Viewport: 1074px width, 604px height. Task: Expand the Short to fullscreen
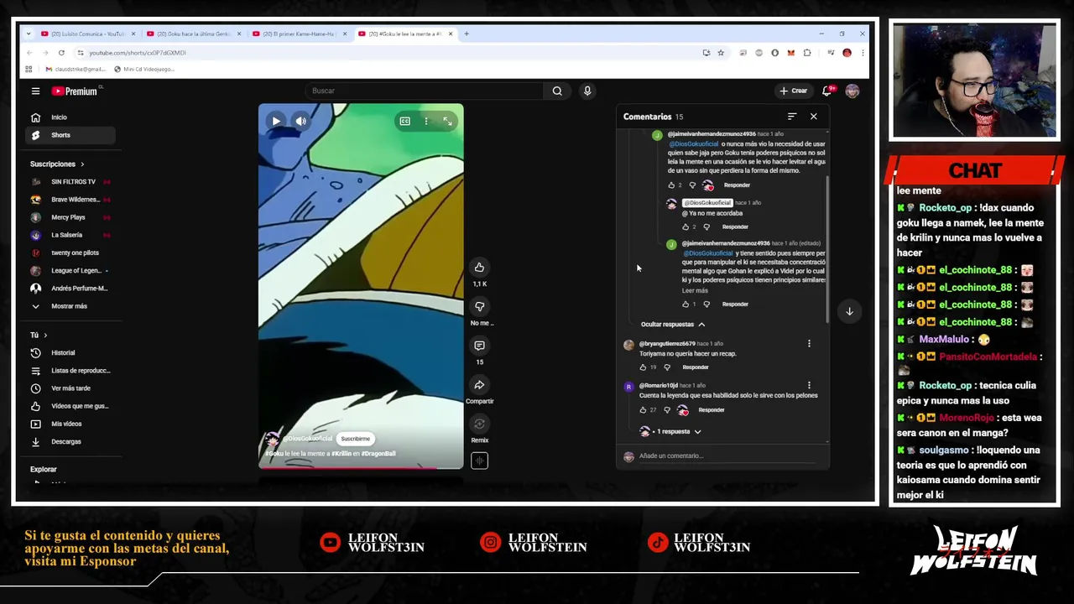[447, 121]
